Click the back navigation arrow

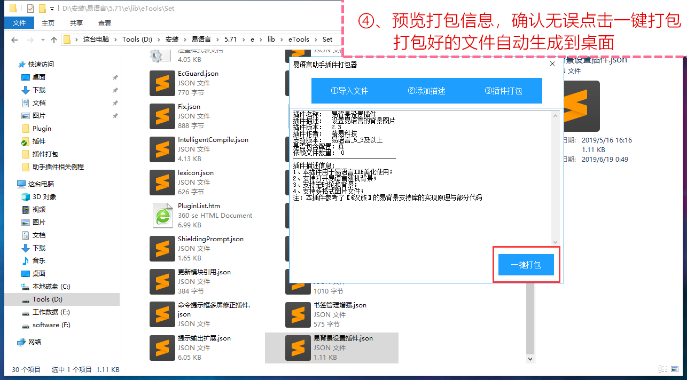14,39
